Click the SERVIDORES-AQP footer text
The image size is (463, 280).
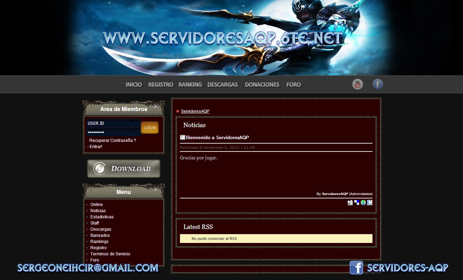point(407,268)
